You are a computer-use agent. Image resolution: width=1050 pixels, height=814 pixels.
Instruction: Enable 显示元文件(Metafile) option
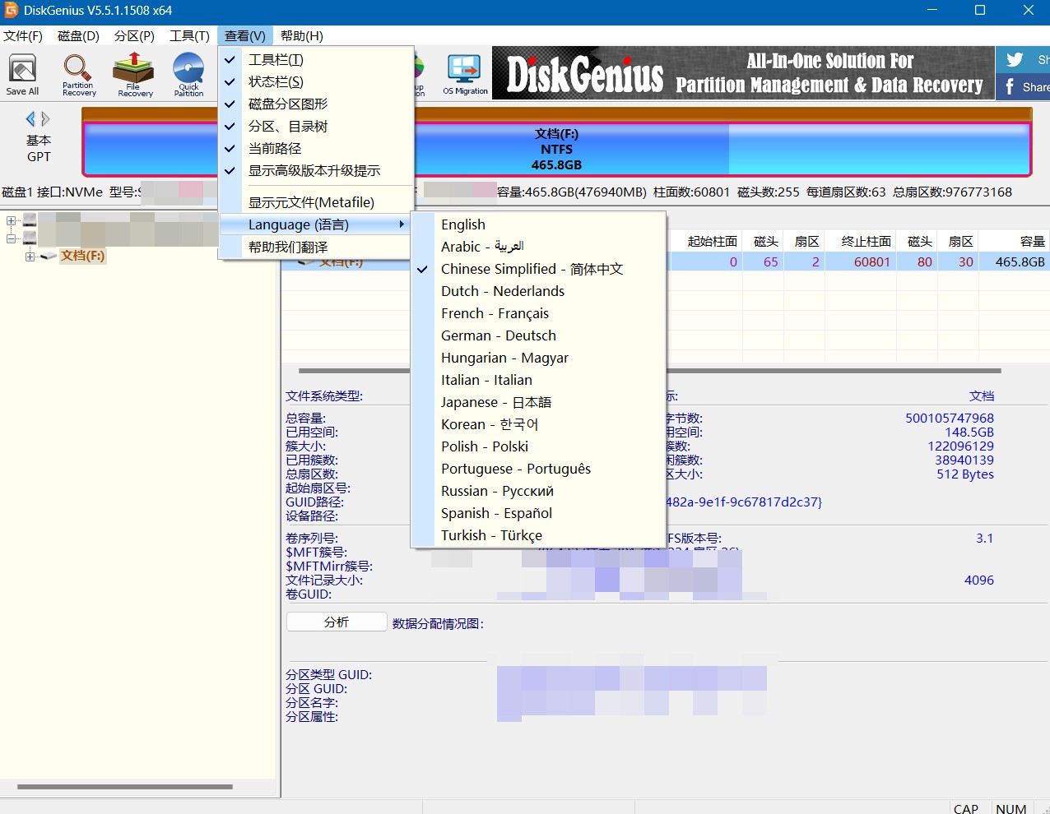point(315,202)
